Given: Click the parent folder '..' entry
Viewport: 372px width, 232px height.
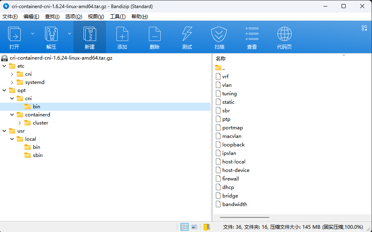Looking at the screenshot, I should 220,68.
